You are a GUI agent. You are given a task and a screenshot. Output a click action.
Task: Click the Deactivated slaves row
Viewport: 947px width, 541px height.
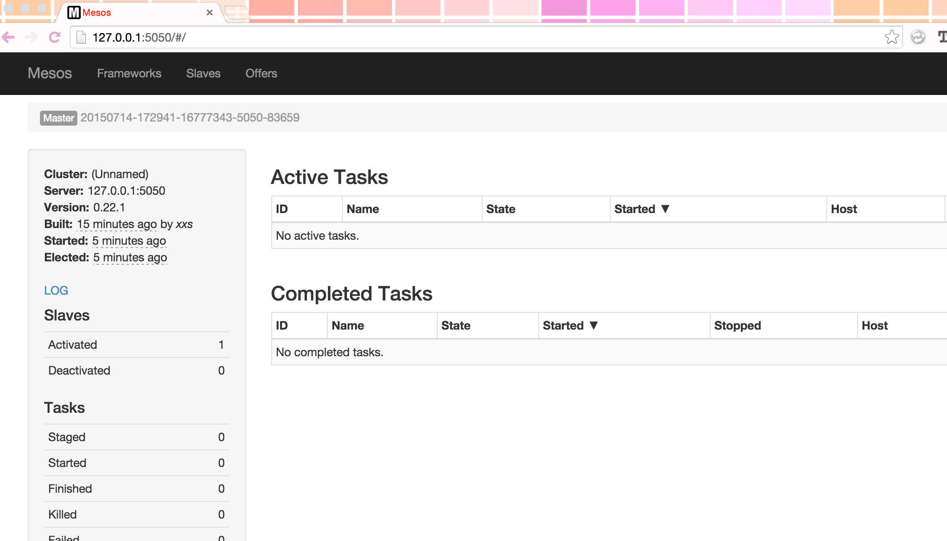pyautogui.click(x=136, y=370)
